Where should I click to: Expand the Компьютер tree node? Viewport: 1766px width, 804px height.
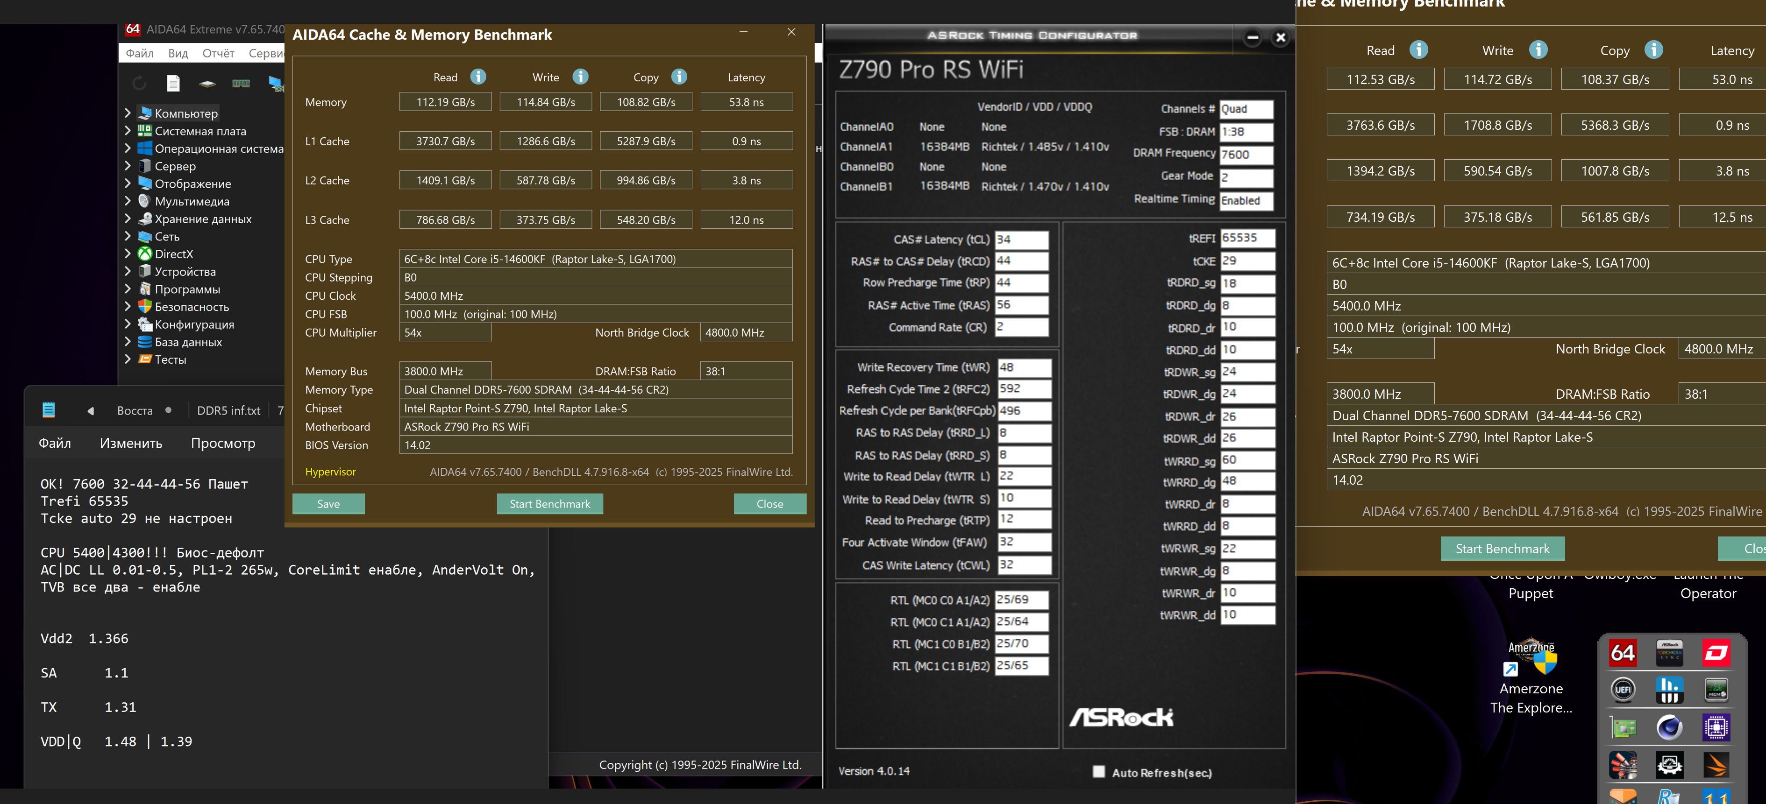(x=128, y=113)
